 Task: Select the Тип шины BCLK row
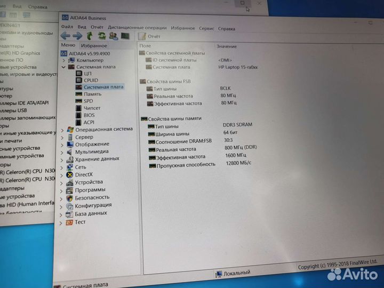point(188,89)
